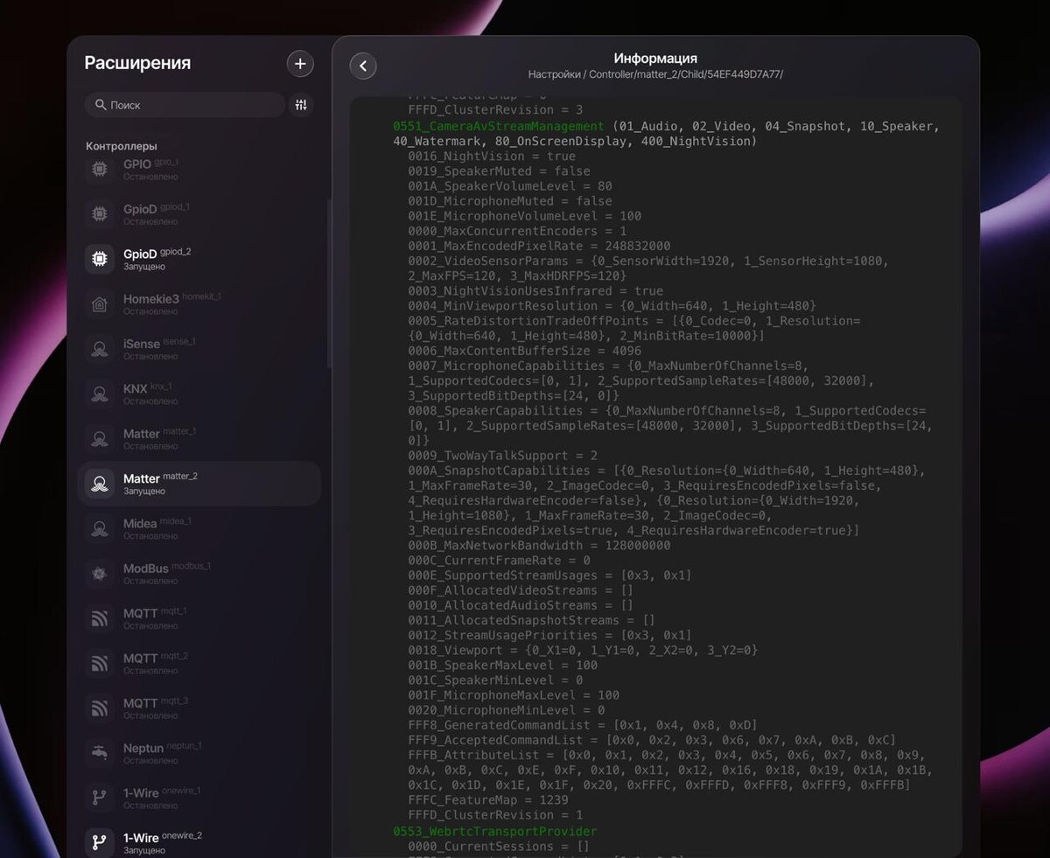This screenshot has height=858, width=1050.
Task: Click the plus button to add an extension
Action: [x=300, y=63]
